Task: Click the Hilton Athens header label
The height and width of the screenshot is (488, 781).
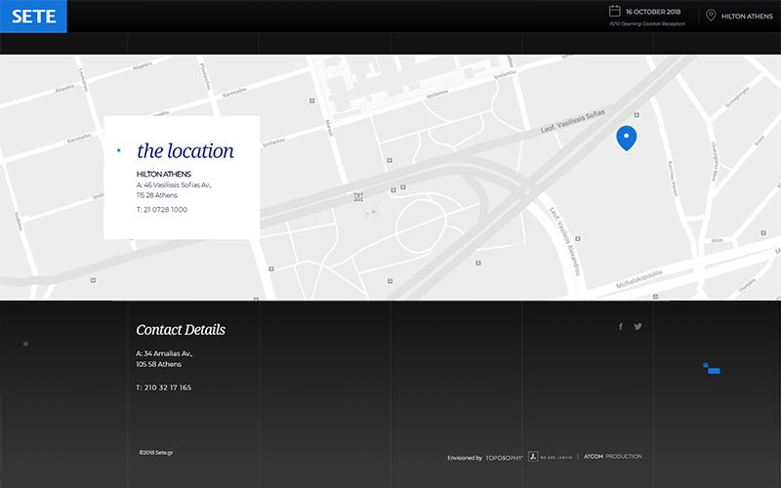Action: (x=747, y=17)
